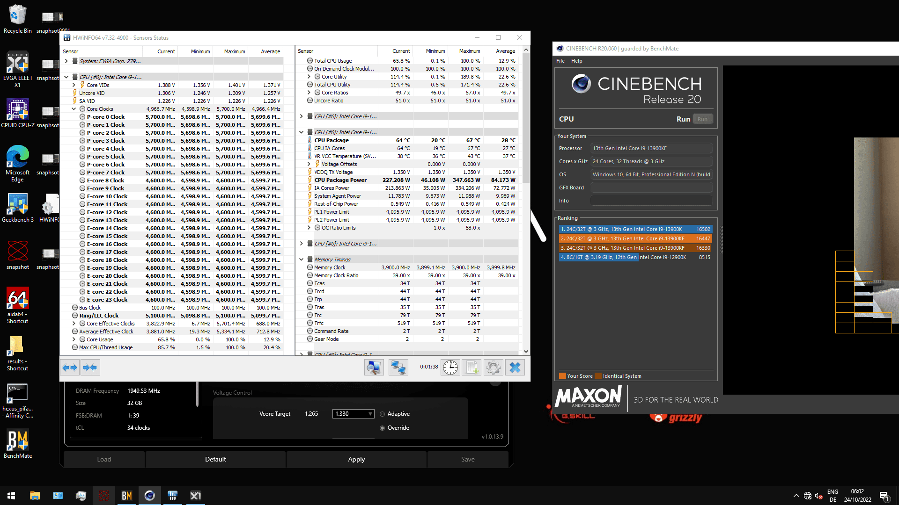
Task: Click the start logging sheet icon
Action: pos(472,368)
